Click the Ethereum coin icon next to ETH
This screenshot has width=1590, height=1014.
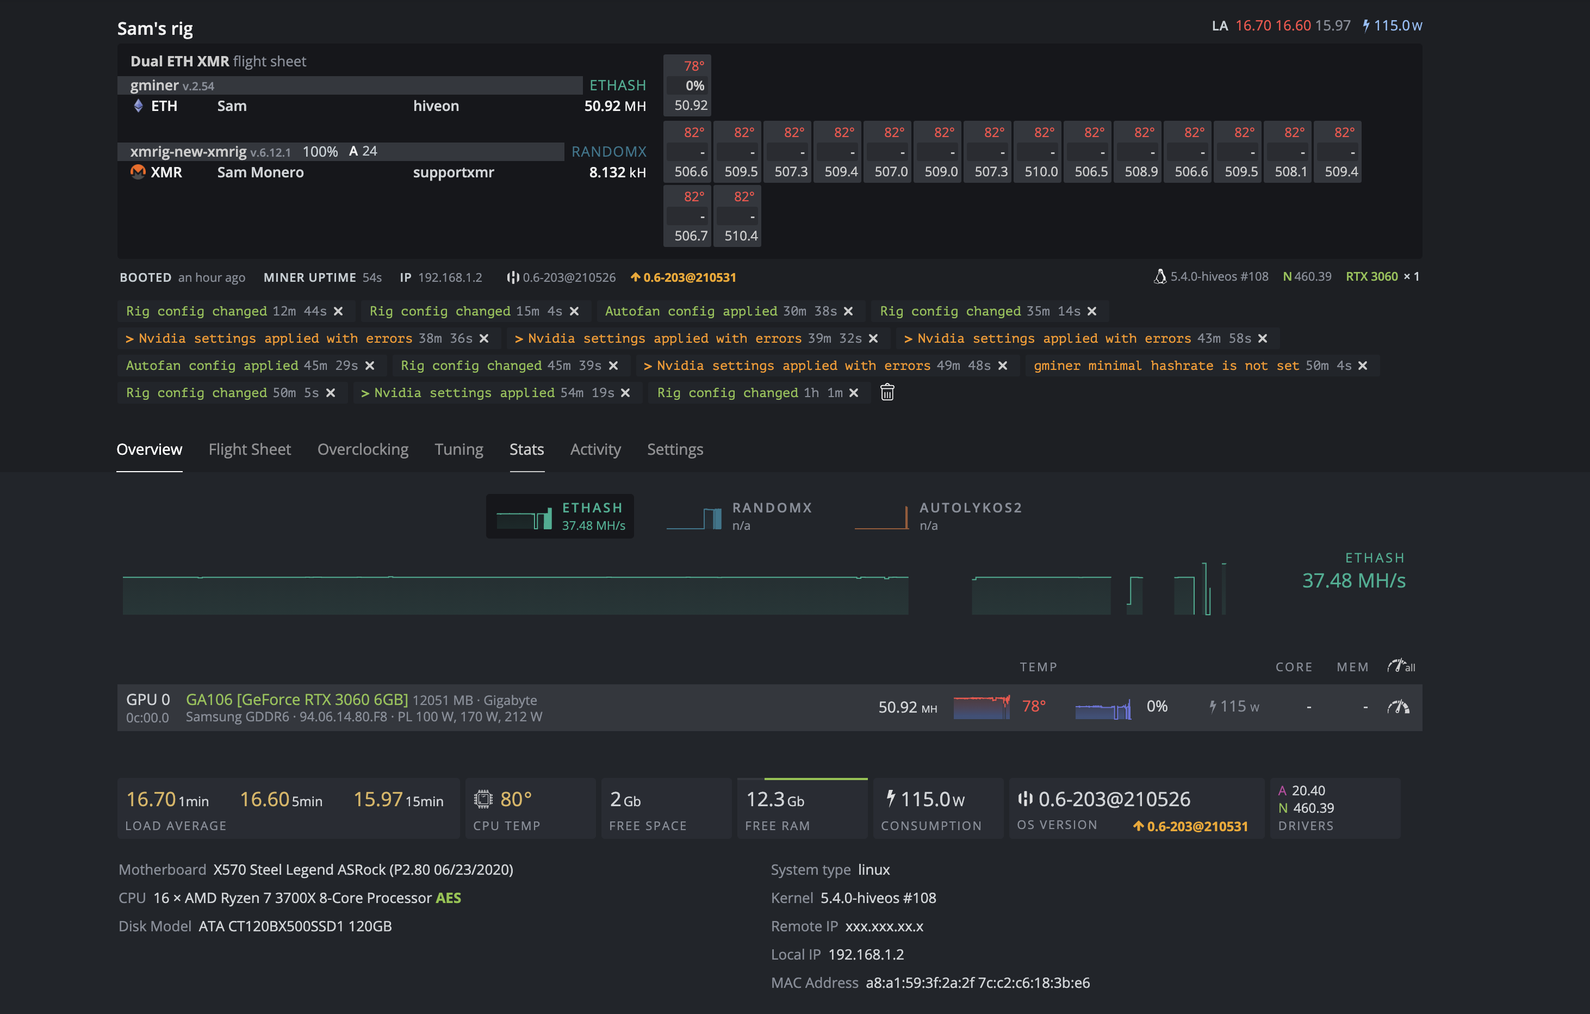click(x=138, y=106)
